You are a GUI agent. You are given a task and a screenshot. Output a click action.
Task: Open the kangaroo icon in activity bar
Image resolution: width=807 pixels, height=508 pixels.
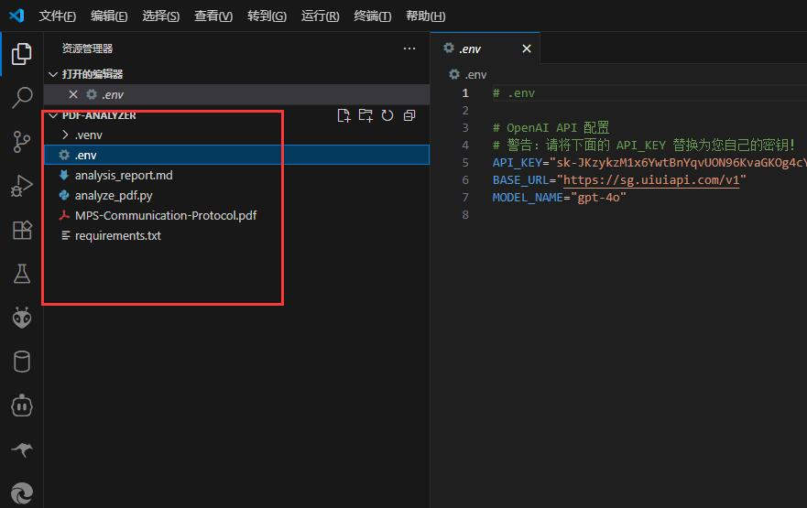[x=22, y=450]
